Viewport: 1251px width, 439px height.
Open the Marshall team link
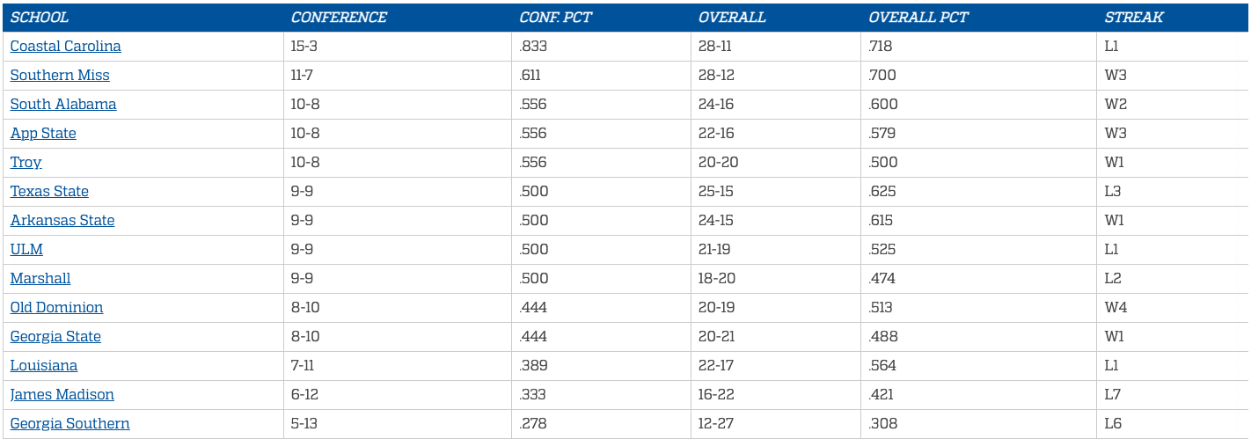coord(40,278)
